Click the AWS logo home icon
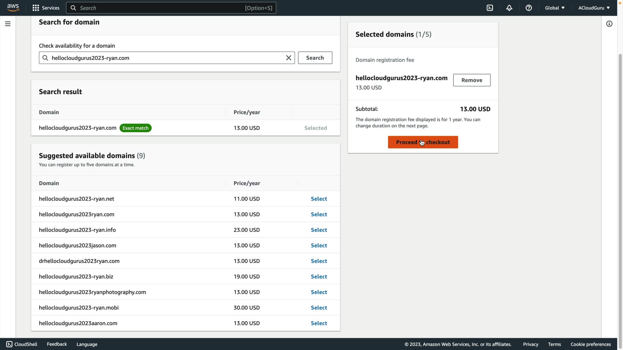 13,7
